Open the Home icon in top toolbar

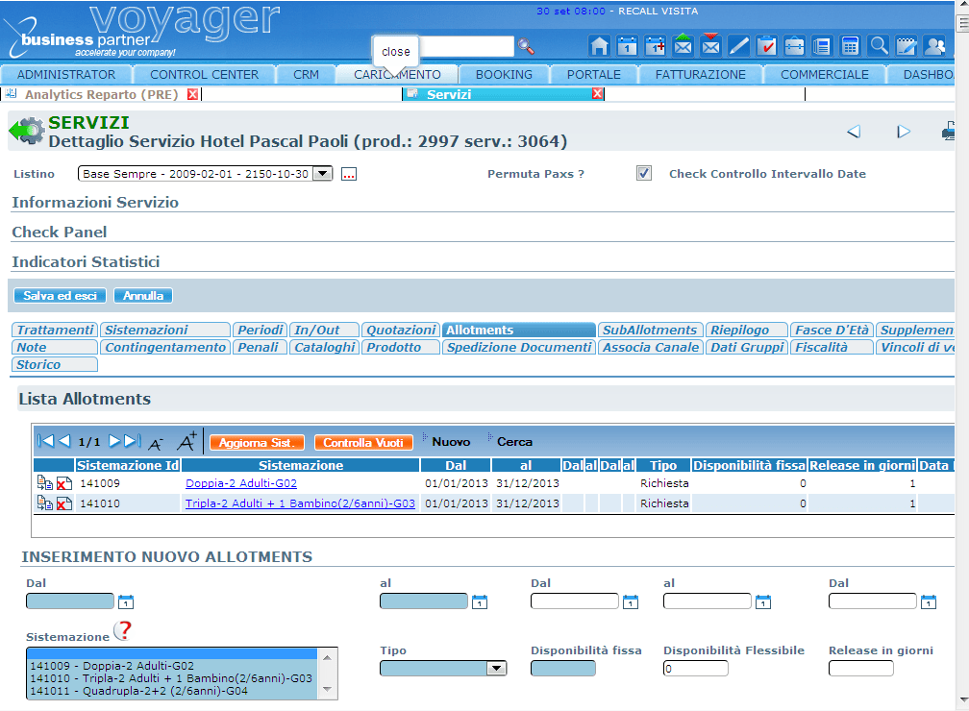pos(599,46)
